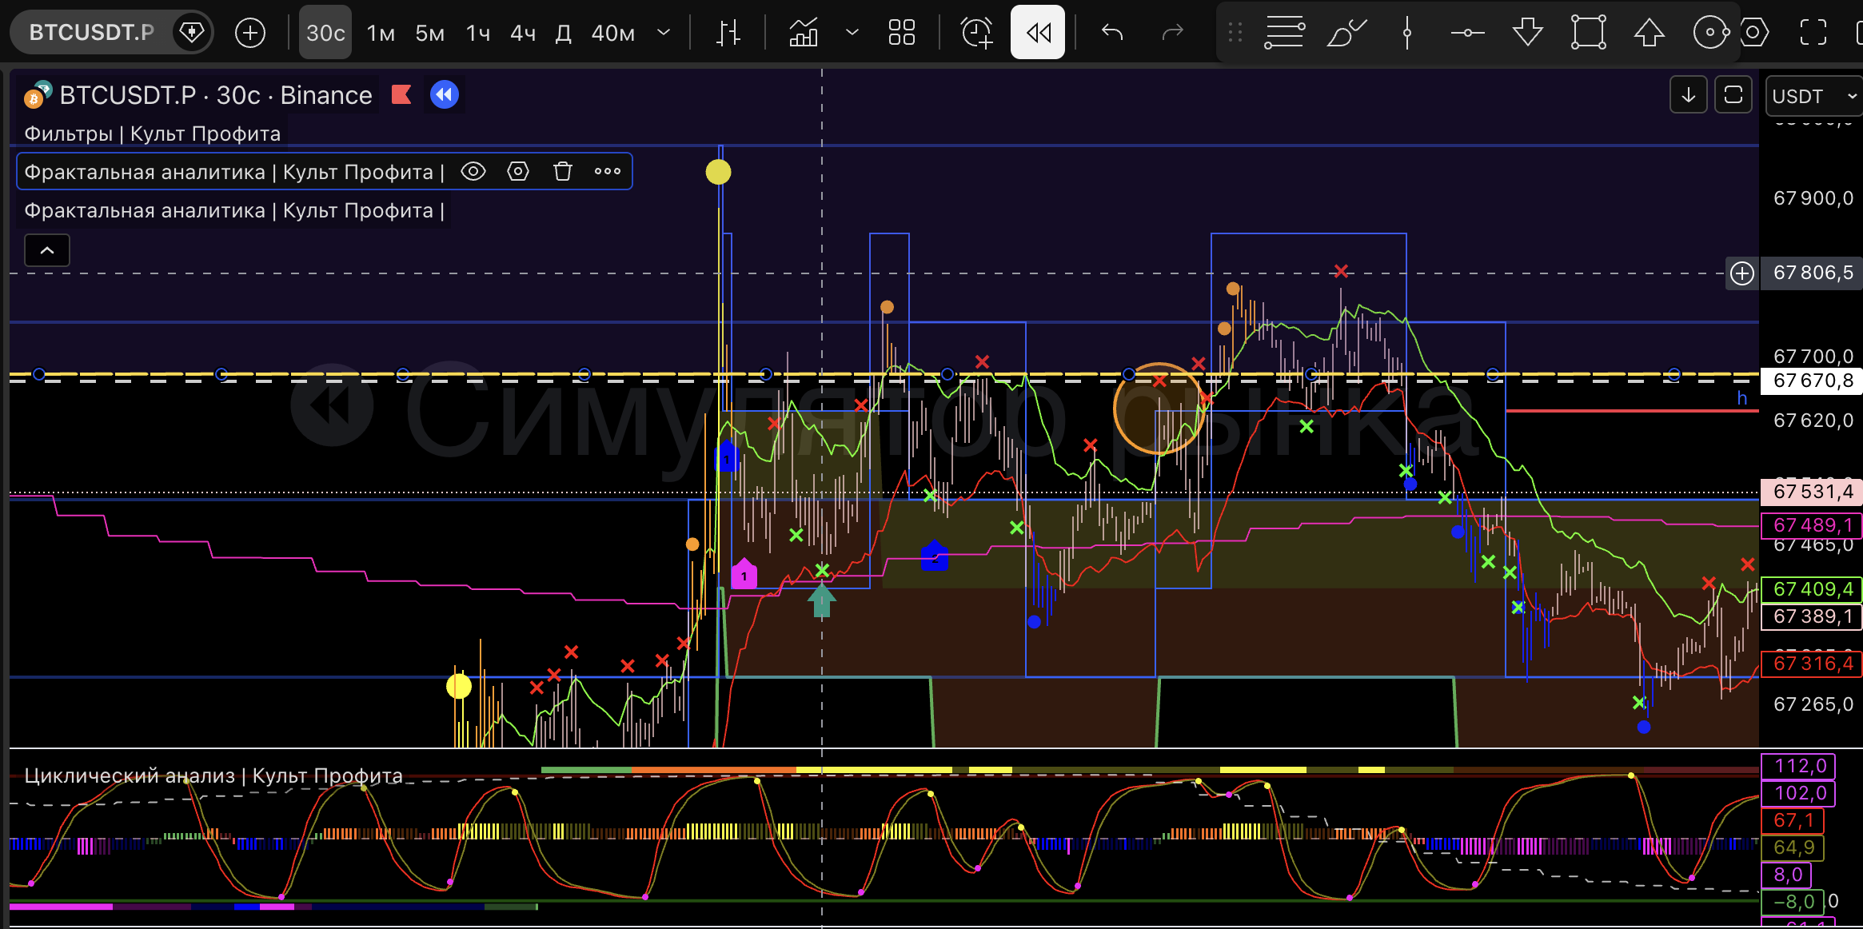Toggle the bar replay rewind button
Screen dimensions: 1863x929
pyautogui.click(x=1038, y=33)
